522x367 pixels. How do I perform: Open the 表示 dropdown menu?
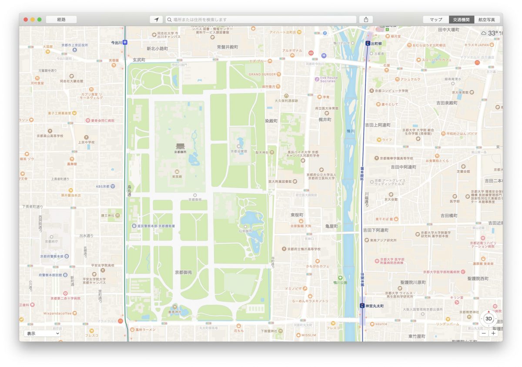42,333
